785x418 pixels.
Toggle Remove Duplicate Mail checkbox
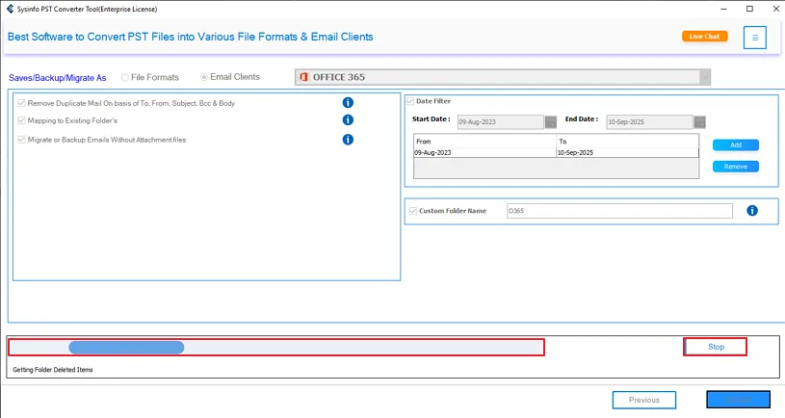(21, 103)
